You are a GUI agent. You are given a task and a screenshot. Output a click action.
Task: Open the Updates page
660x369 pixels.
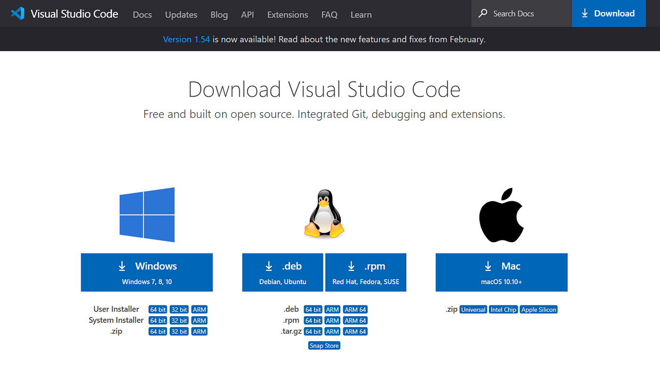181,15
